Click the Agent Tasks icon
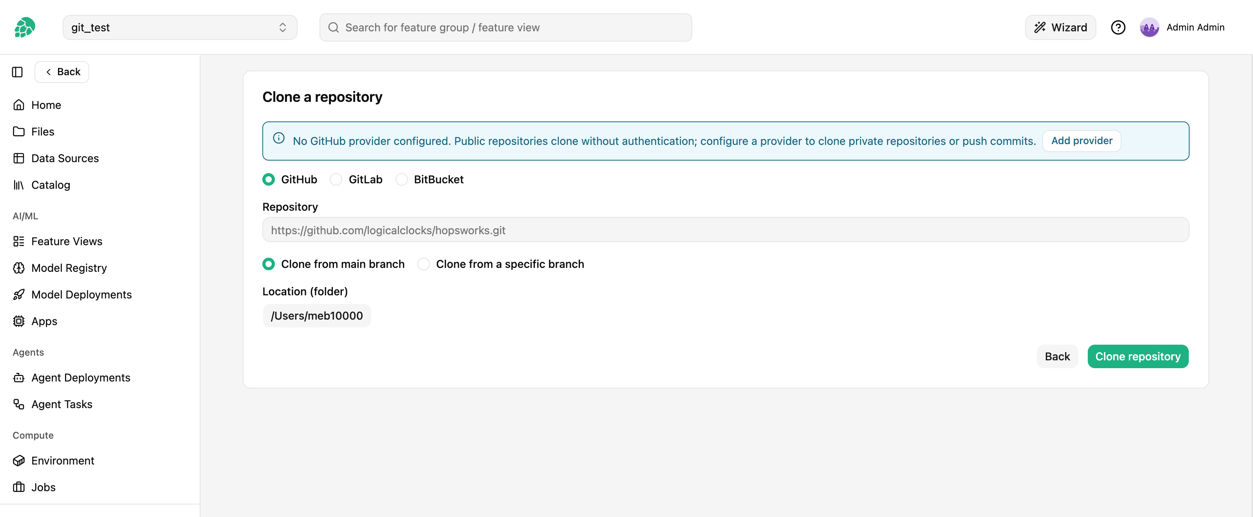 (x=19, y=404)
